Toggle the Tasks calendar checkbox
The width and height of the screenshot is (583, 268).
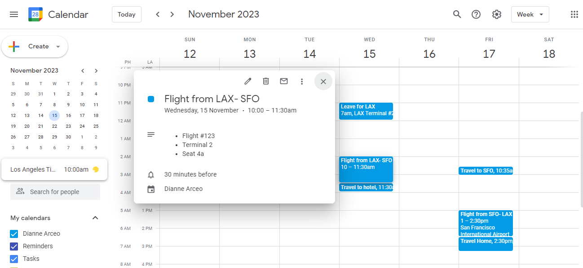pyautogui.click(x=14, y=259)
